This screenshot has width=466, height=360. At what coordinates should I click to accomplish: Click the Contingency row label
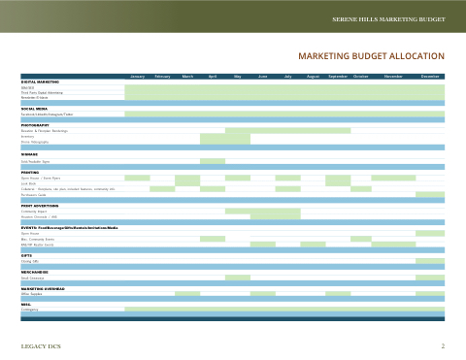click(x=30, y=310)
